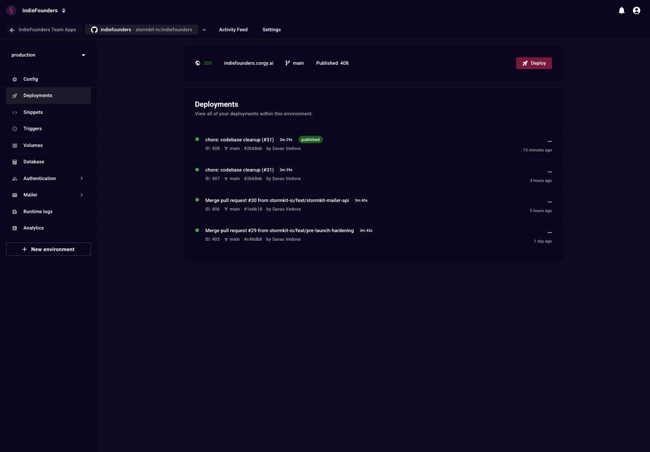
Task: Click the Stormkit lightning logo
Action: pyautogui.click(x=11, y=10)
